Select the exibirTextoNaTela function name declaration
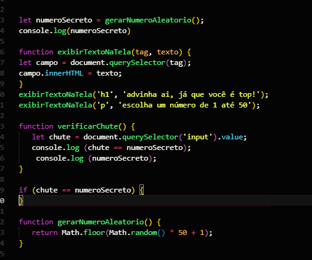The height and width of the screenshot is (260, 312). (x=94, y=52)
